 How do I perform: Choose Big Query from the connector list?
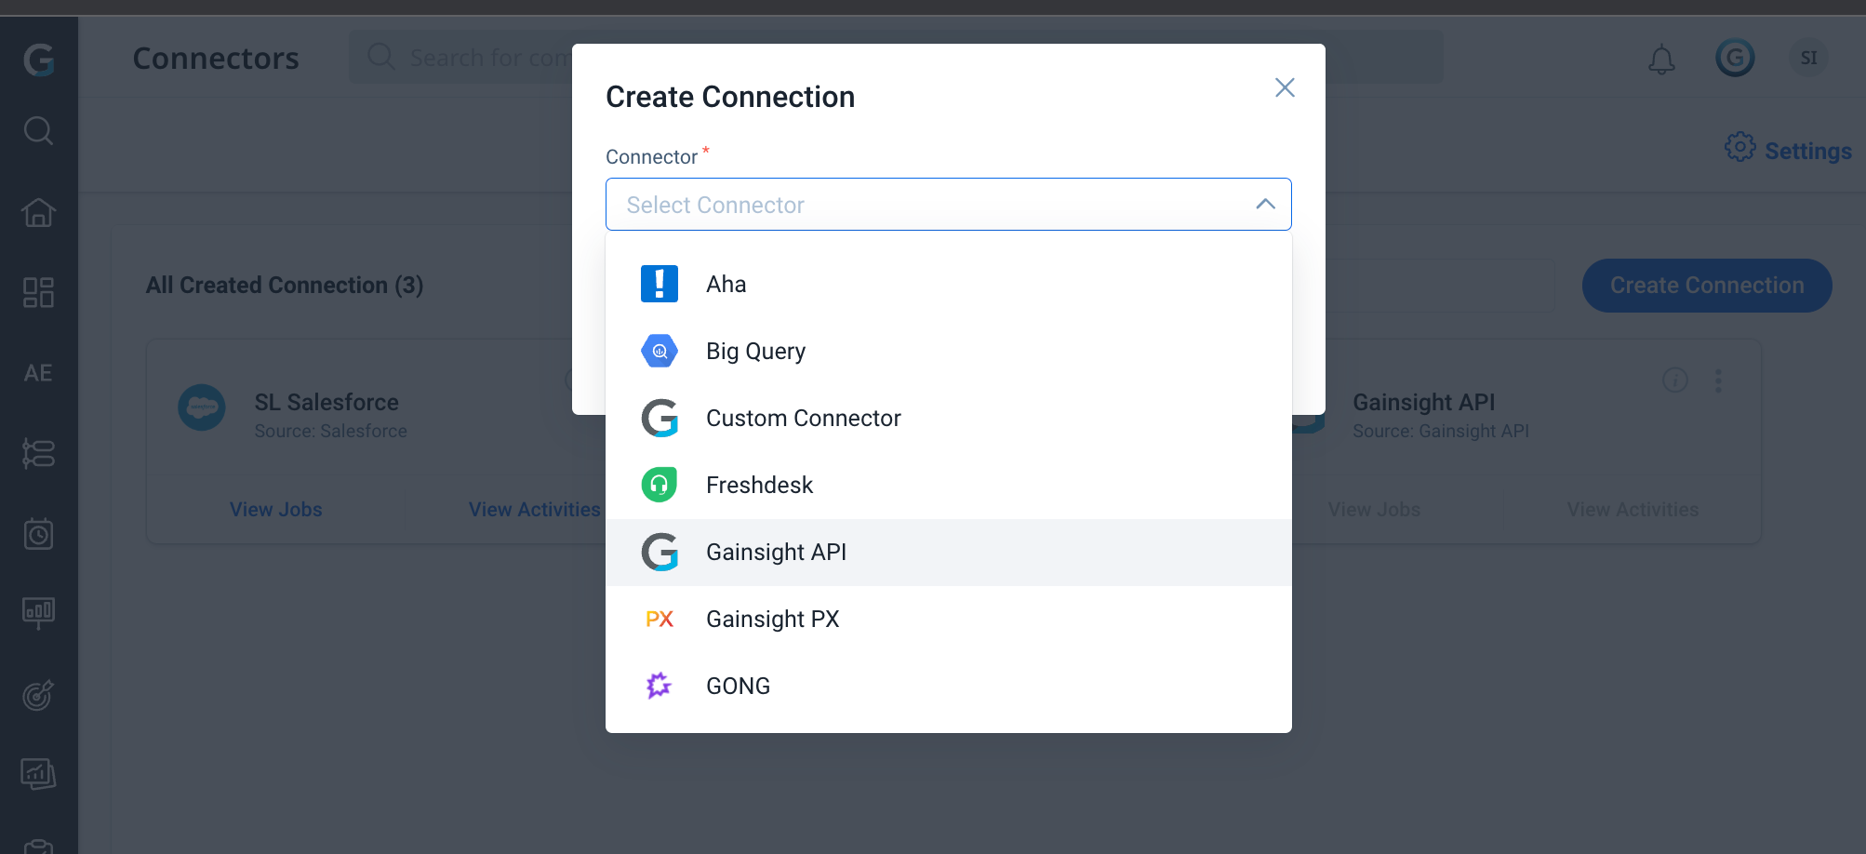click(x=948, y=351)
